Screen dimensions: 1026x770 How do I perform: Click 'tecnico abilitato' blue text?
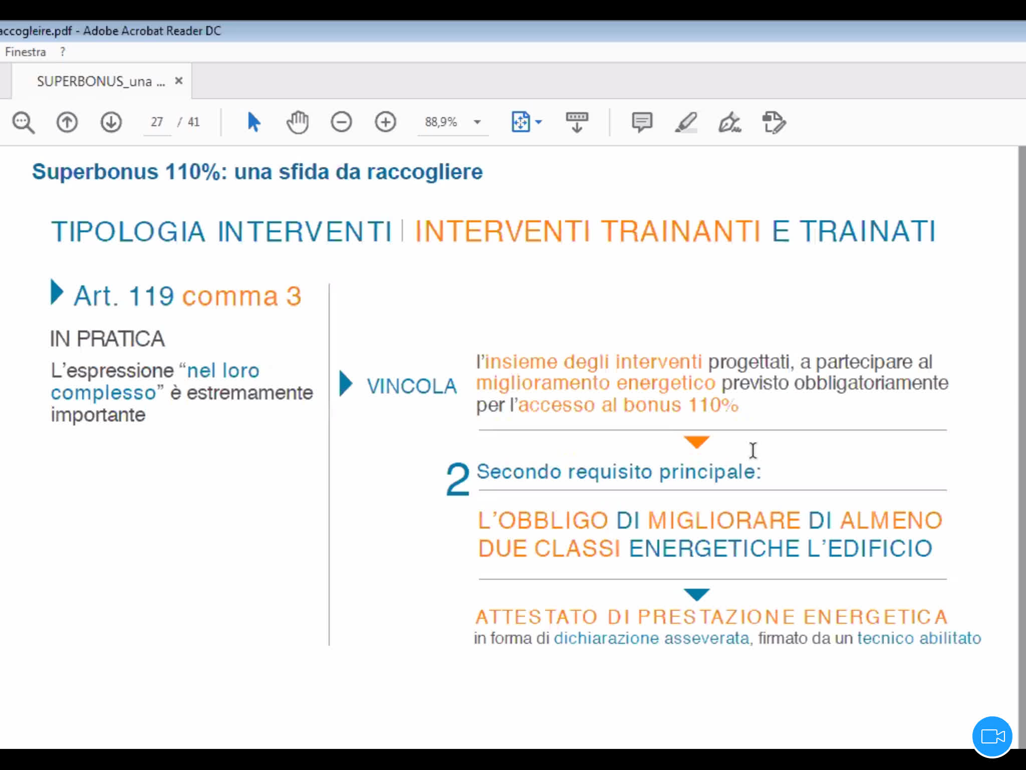tap(919, 638)
